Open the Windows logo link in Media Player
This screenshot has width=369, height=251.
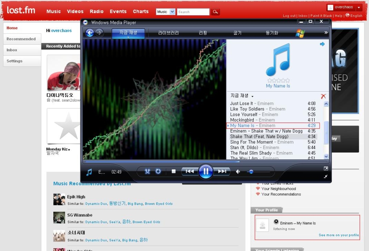coord(300,33)
